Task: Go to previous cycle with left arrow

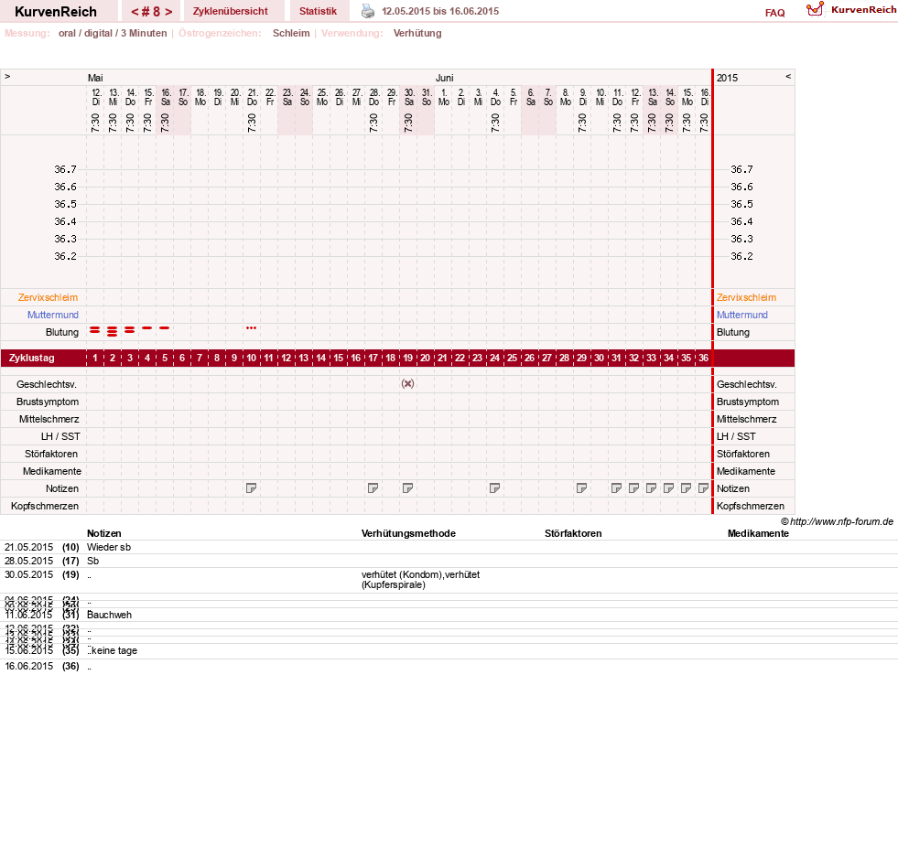Action: point(135,12)
